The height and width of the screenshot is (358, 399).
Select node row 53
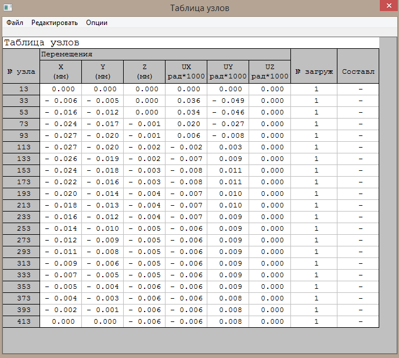point(21,112)
